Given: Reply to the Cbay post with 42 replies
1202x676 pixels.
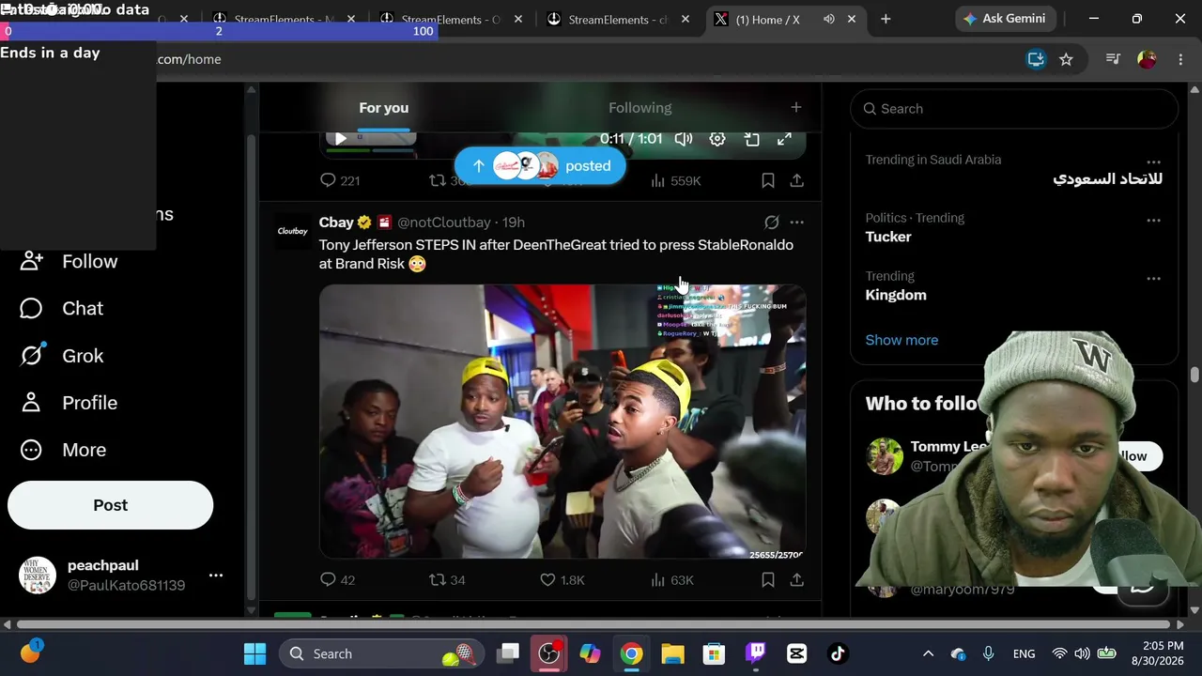Looking at the screenshot, I should pyautogui.click(x=338, y=580).
